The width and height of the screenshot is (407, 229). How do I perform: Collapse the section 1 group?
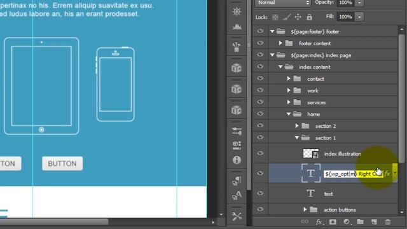pos(297,137)
